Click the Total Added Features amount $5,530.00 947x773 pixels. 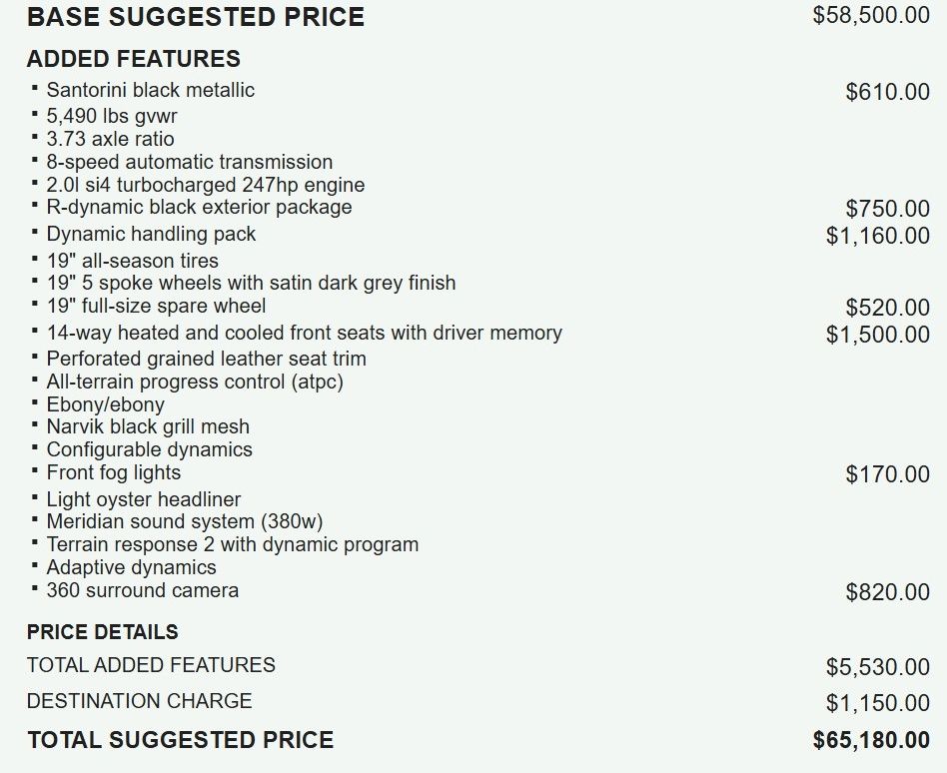[x=877, y=666]
